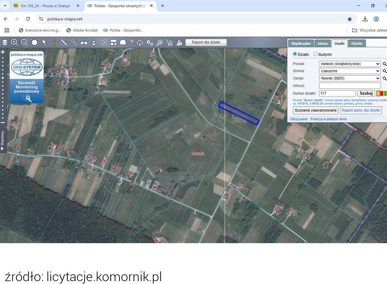
Task: Expand the vertical Warstwy side panel
Action: click(2, 140)
